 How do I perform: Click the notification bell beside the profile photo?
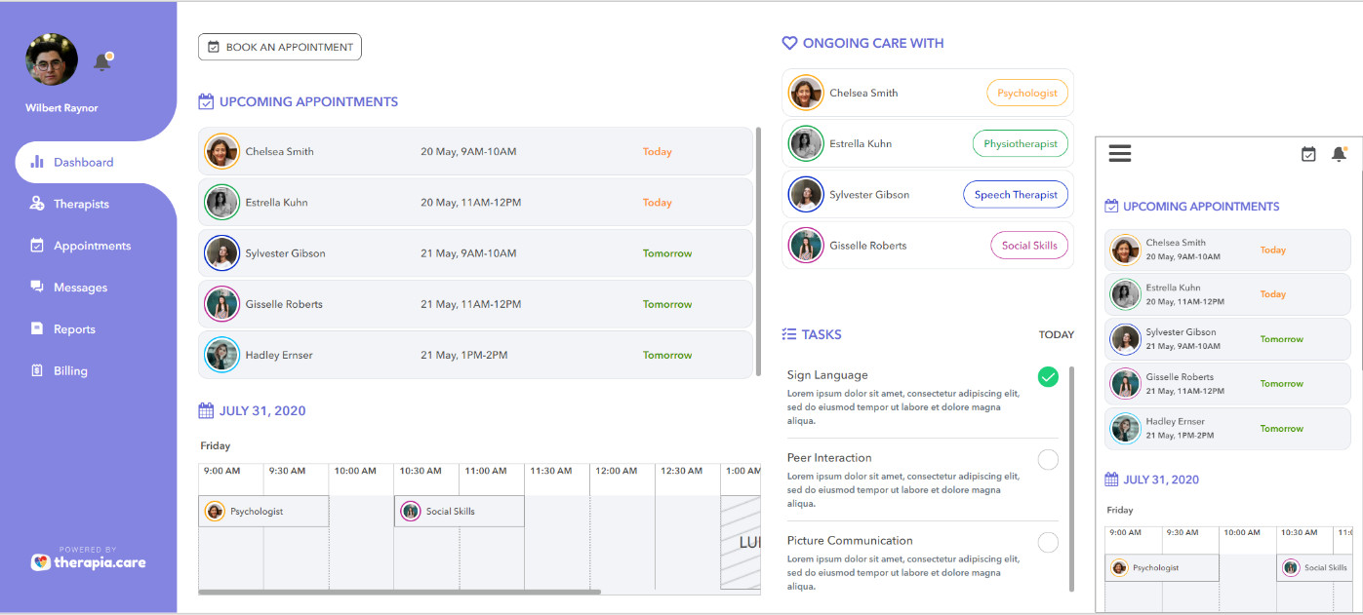tap(101, 62)
